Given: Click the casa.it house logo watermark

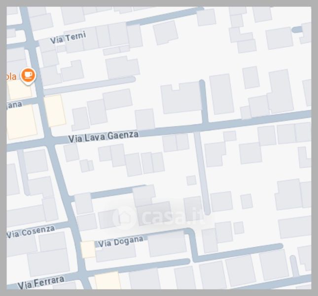Looking at the screenshot, I should pyautogui.click(x=124, y=218).
